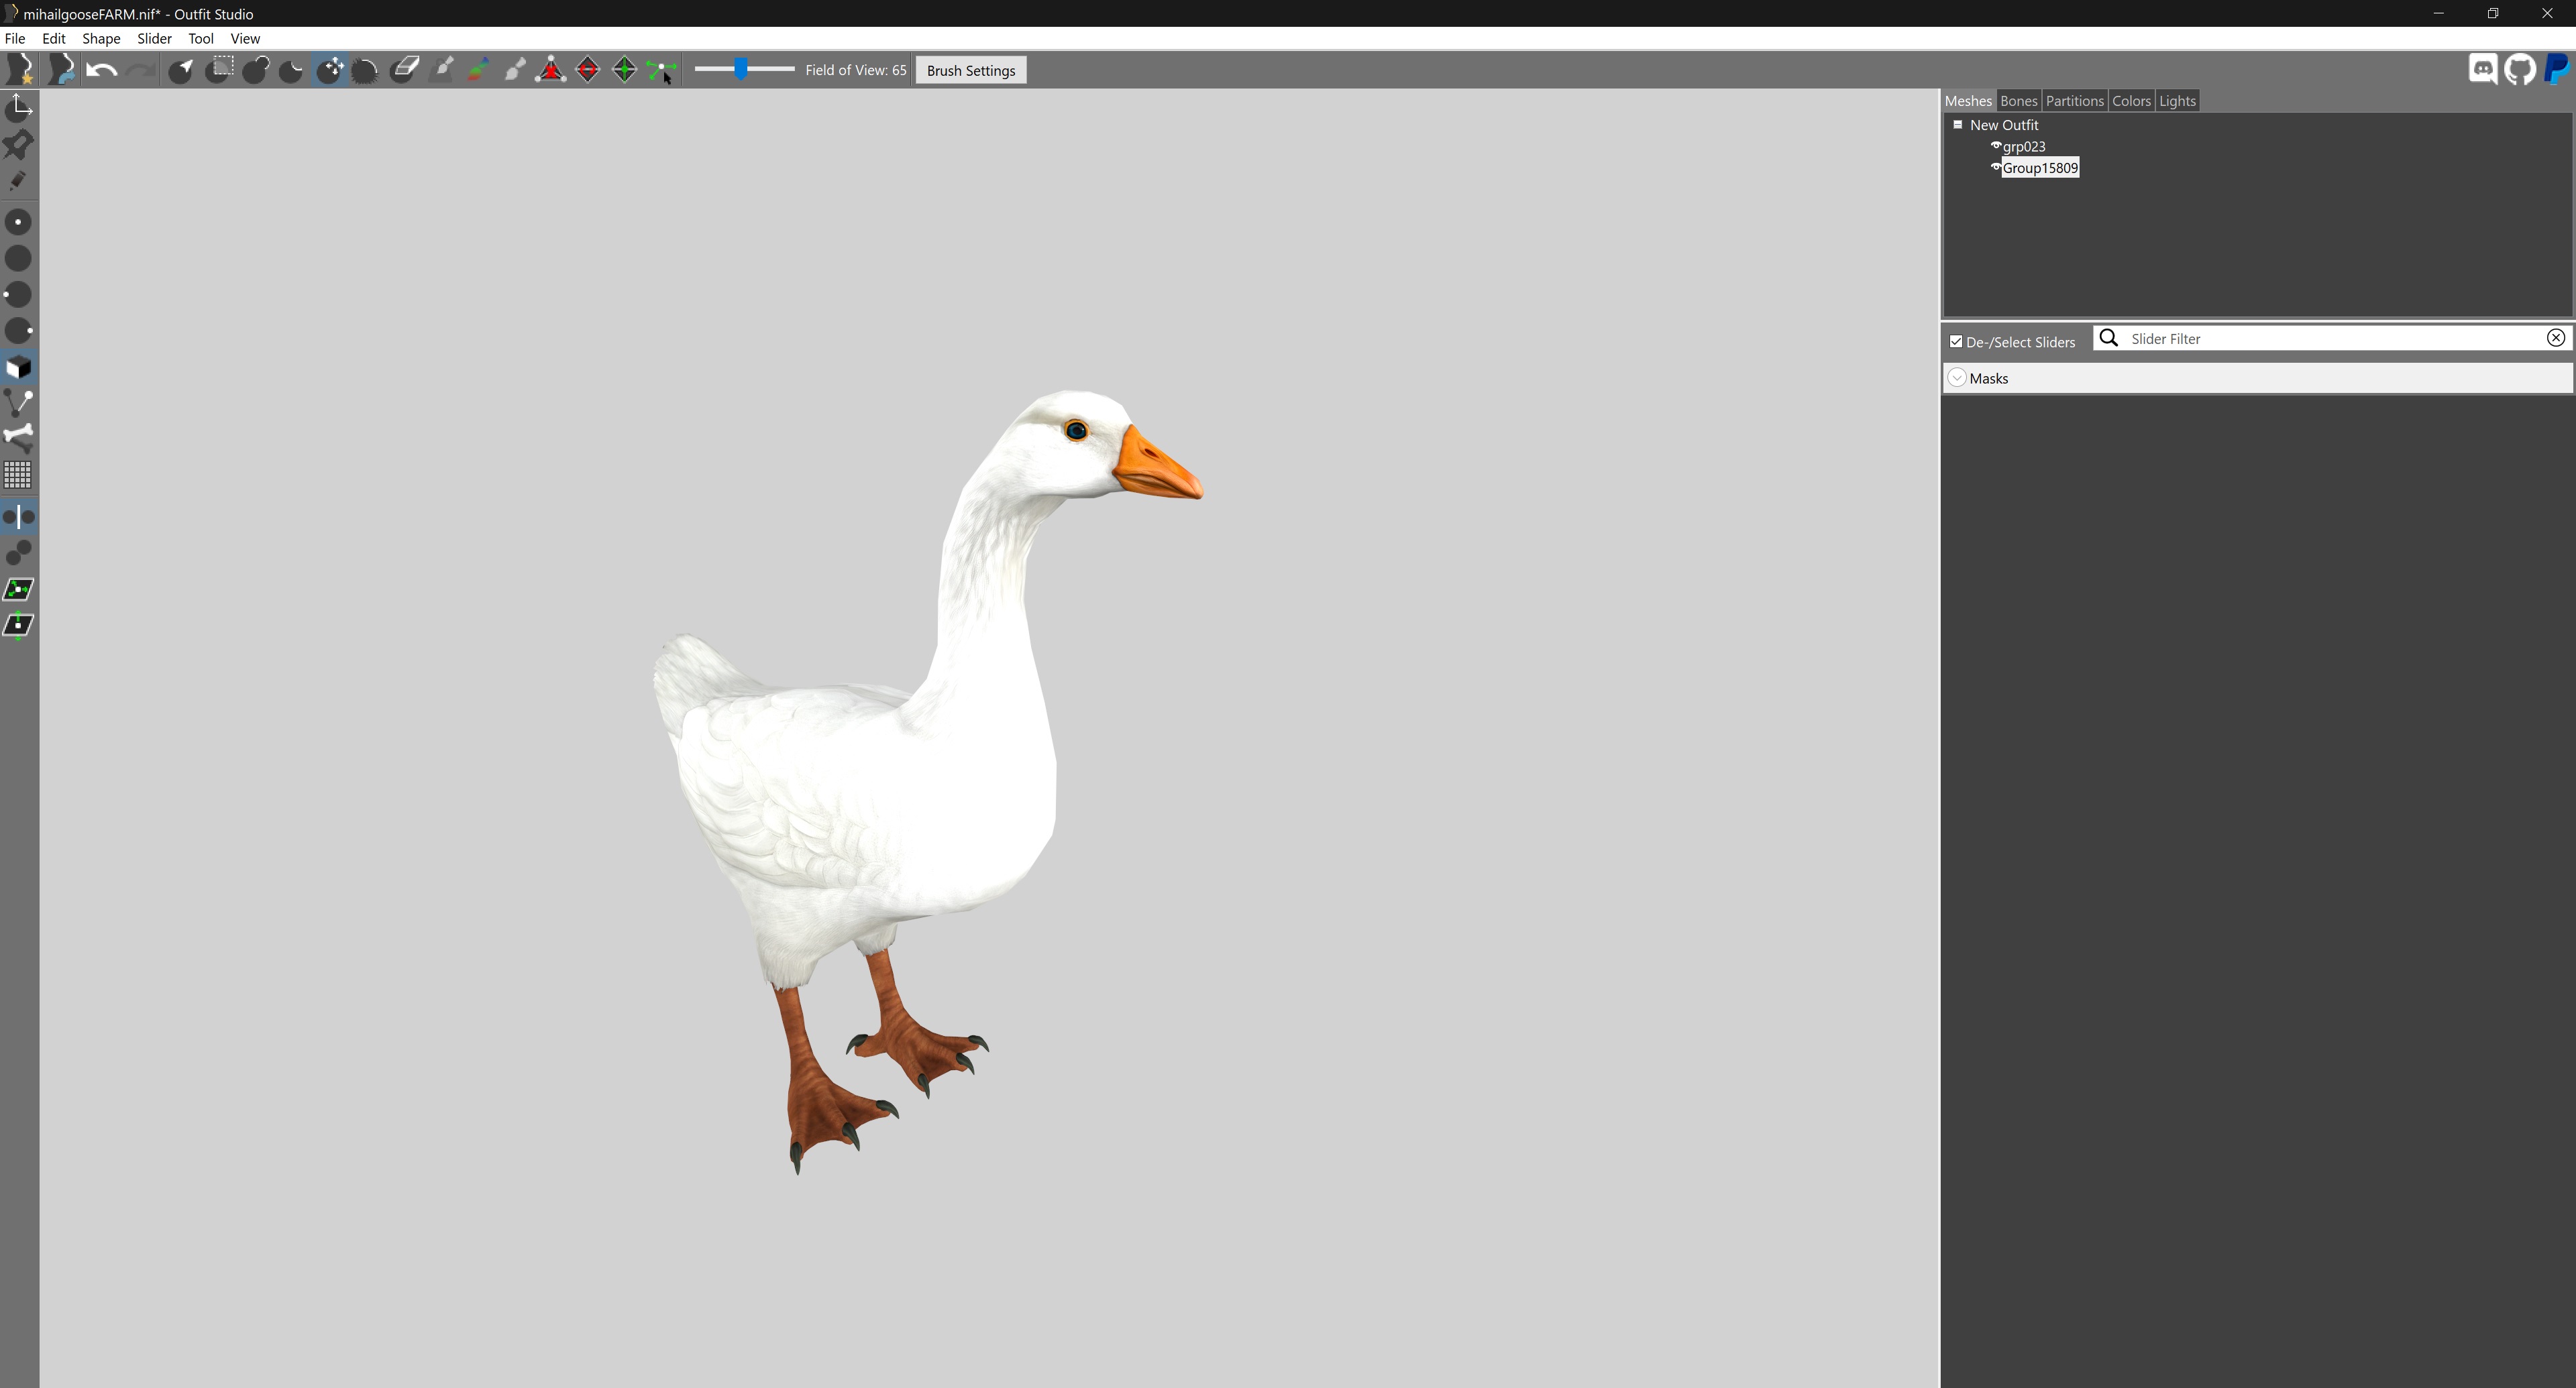This screenshot has width=2576, height=1388.
Task: Switch to the Lights tab
Action: point(2177,101)
